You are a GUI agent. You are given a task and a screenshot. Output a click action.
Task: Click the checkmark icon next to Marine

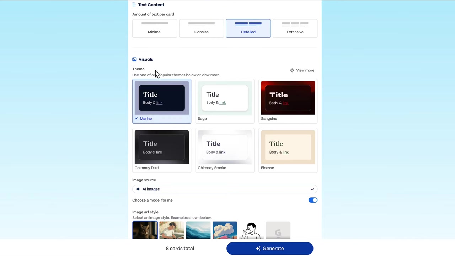point(136,119)
